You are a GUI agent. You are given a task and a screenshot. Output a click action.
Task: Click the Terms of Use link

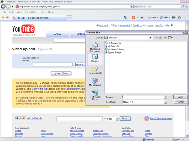click(35, 100)
